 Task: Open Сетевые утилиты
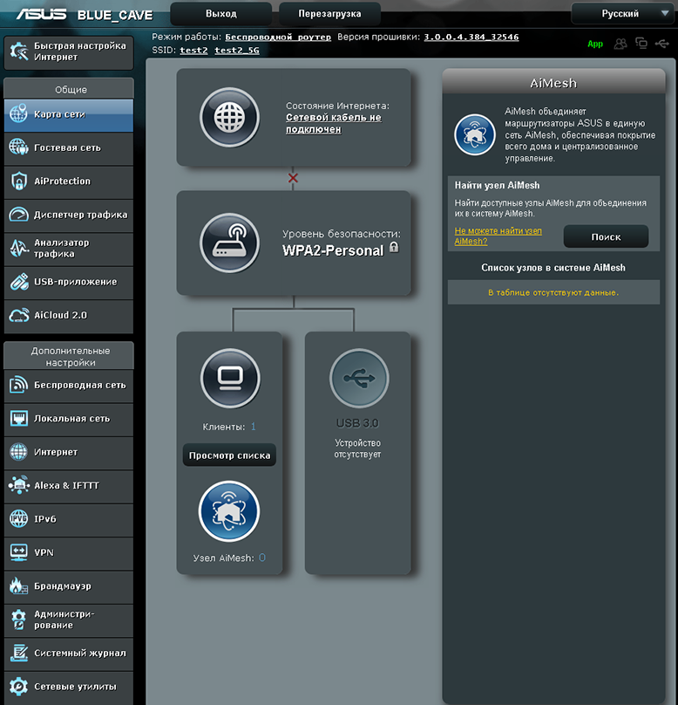[x=69, y=687]
